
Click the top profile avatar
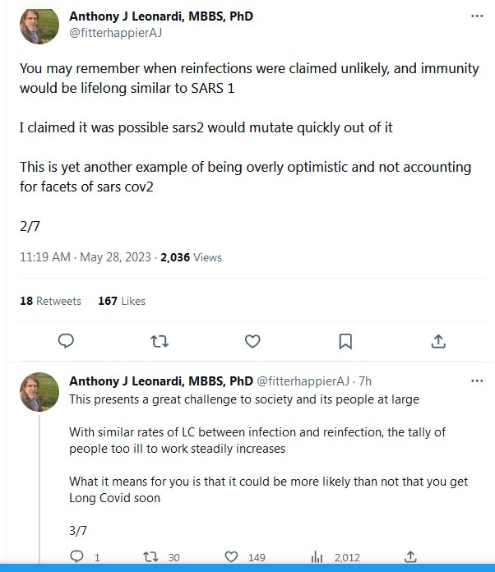tap(39, 25)
